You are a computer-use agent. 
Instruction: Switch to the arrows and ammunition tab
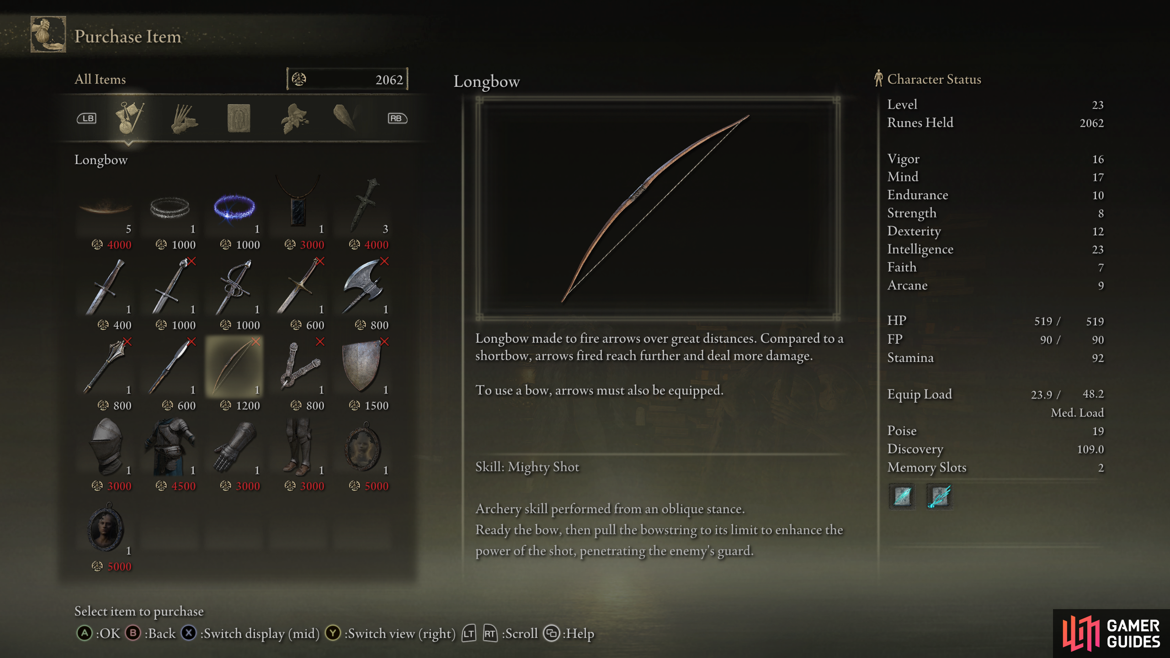coord(184,119)
